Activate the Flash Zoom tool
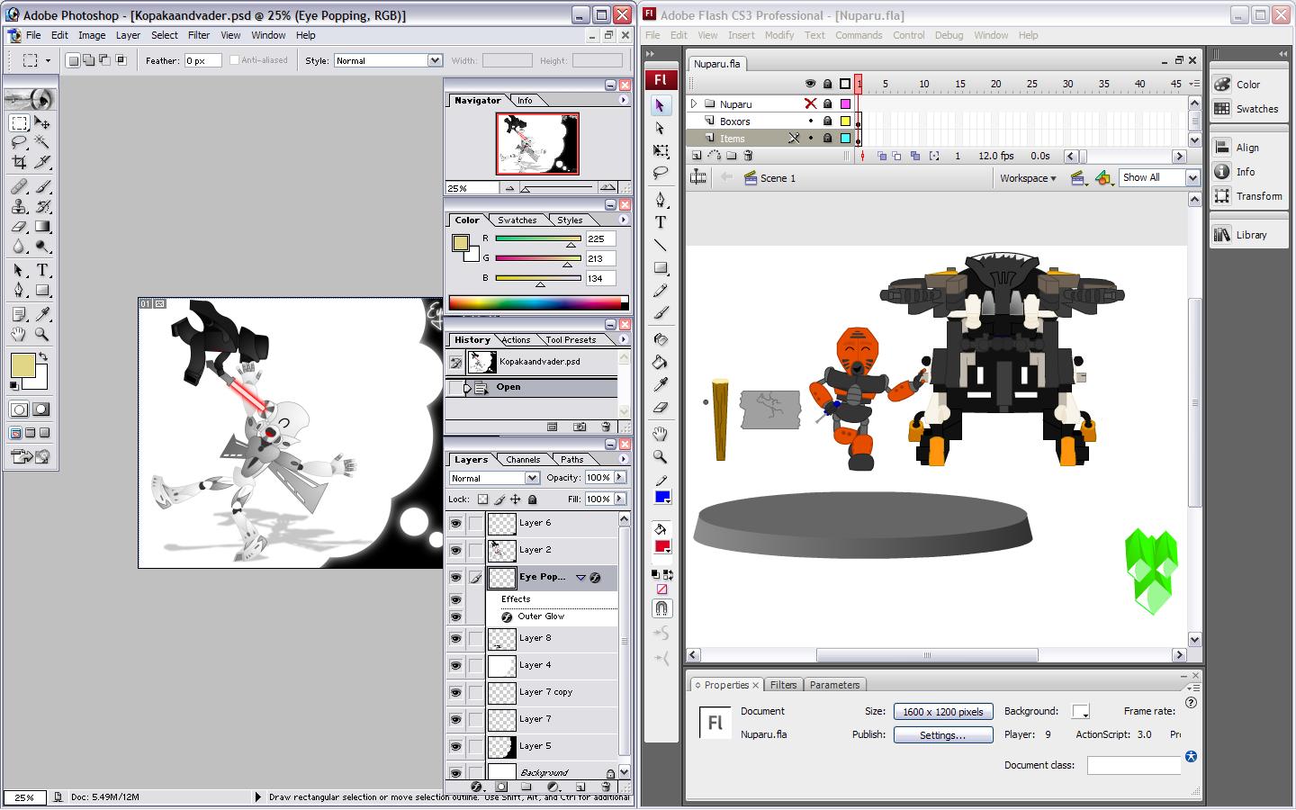The width and height of the screenshot is (1296, 810). pos(661,456)
